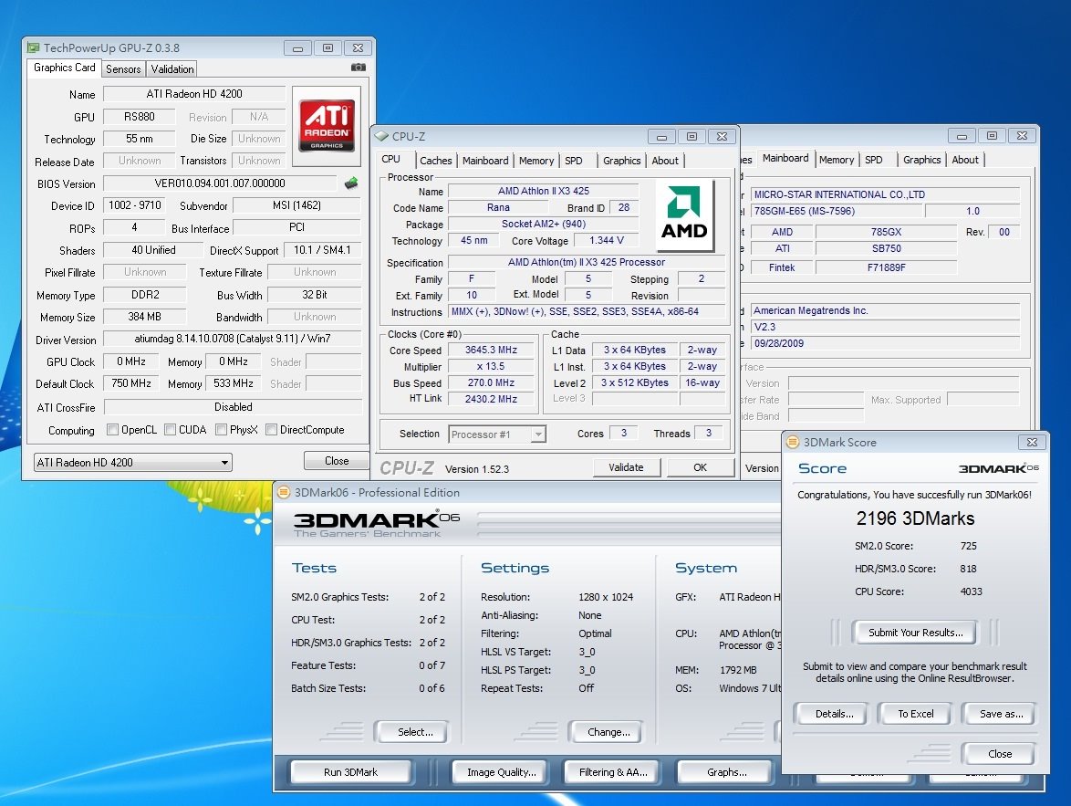Open the Caches tab in front CPU-Z
Viewport: 1071px width, 806px height.
[x=436, y=161]
